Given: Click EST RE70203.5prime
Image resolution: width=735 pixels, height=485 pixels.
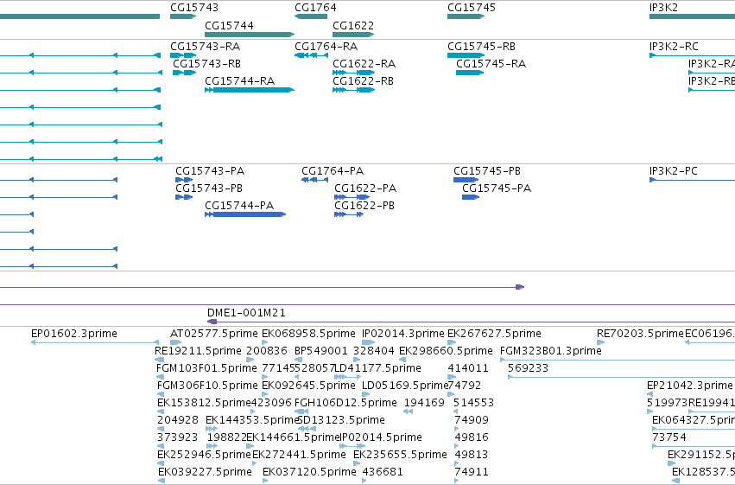Looking at the screenshot, I should coord(640,334).
